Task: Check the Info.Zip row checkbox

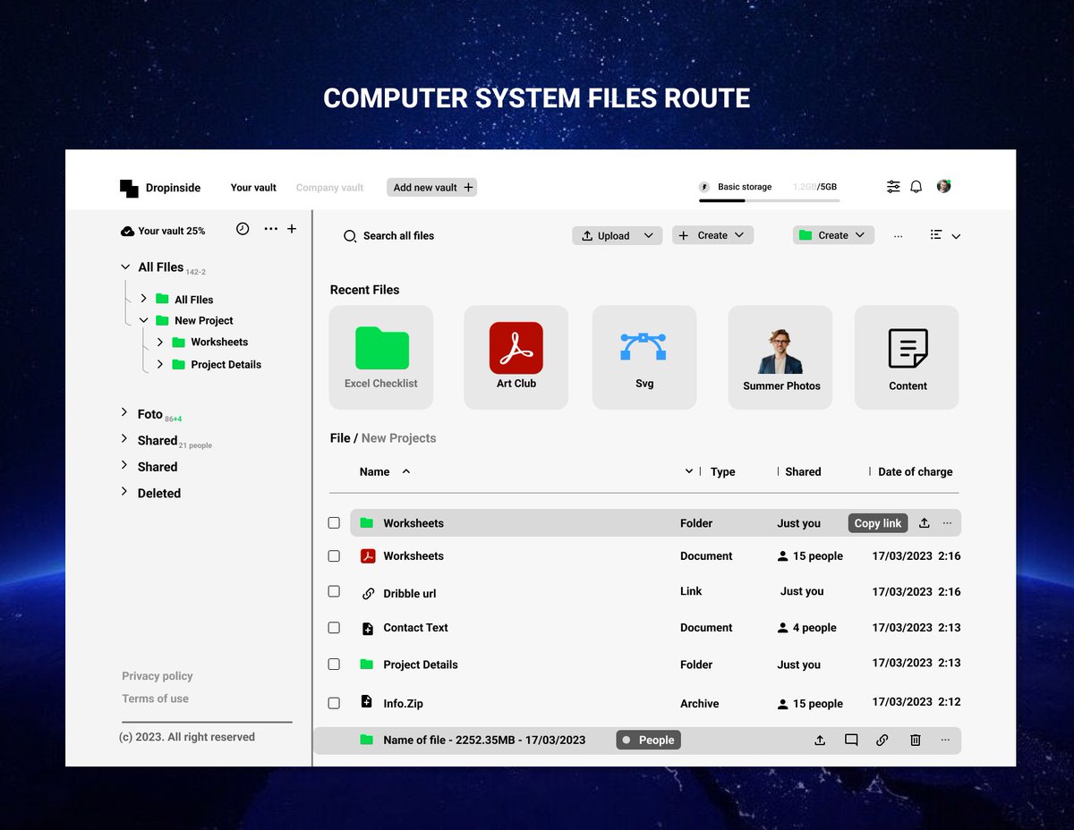Action: pos(334,703)
